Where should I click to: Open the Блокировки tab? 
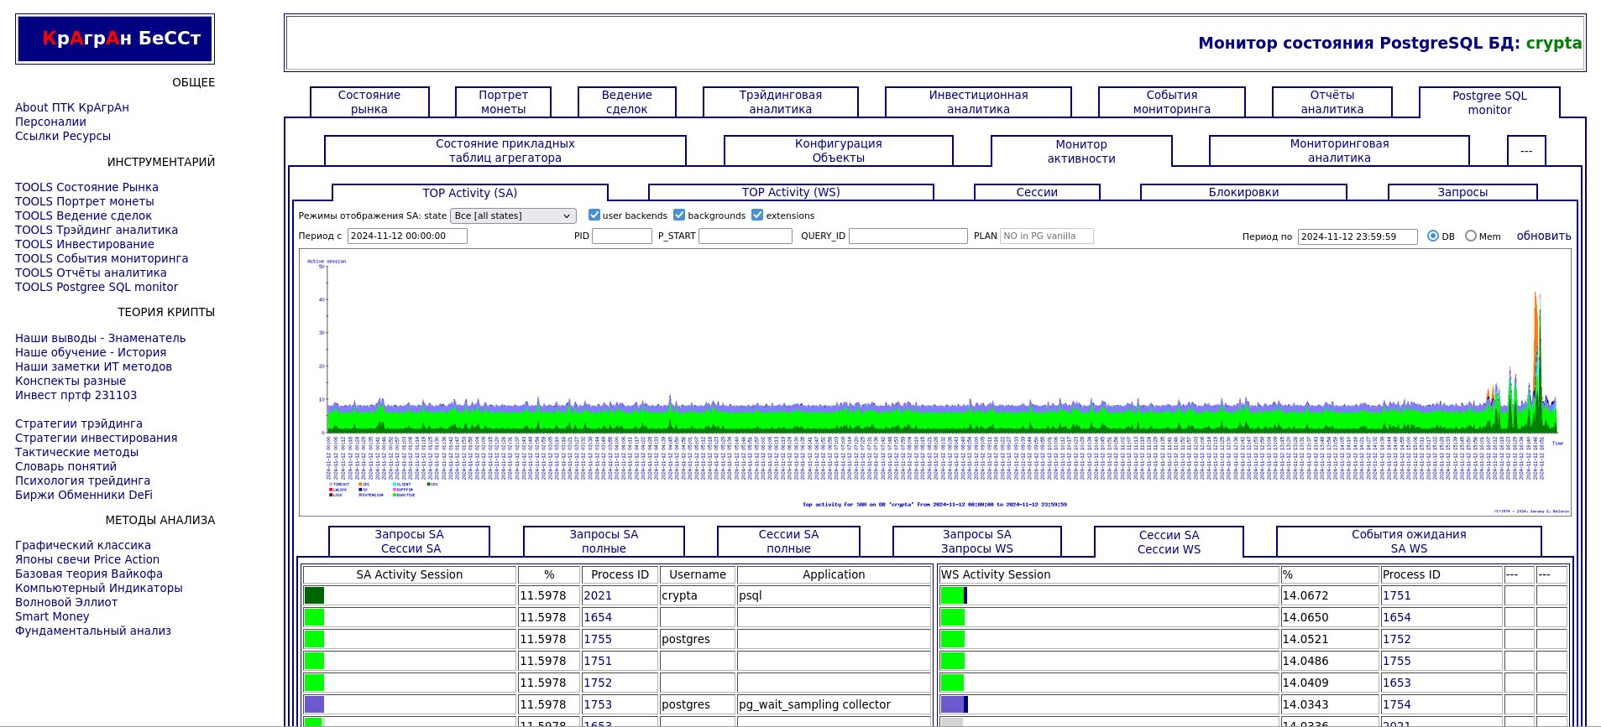point(1243,192)
